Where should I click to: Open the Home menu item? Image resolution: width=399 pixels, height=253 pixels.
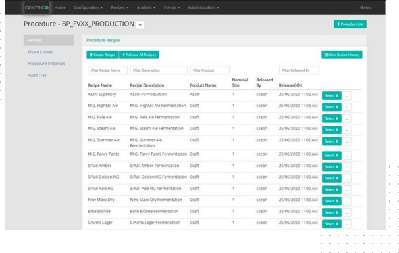pos(60,7)
